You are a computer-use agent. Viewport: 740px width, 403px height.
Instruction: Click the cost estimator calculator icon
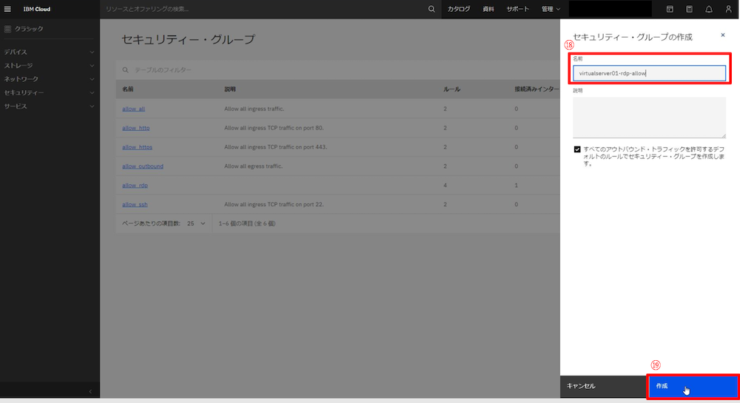coord(690,9)
